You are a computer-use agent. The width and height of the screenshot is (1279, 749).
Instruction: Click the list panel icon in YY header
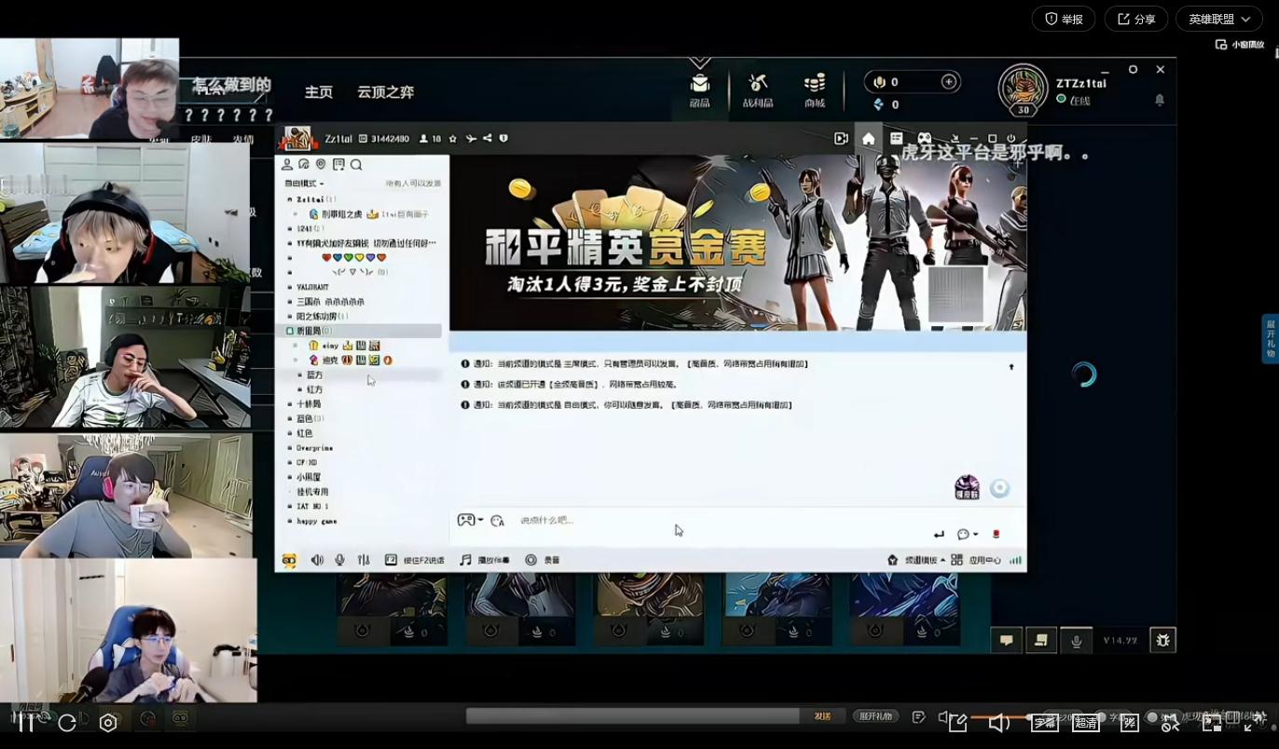(x=896, y=139)
